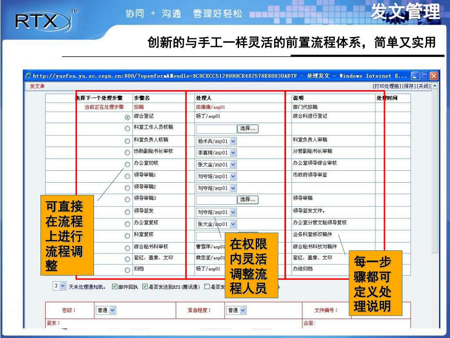Click handler input field for 领导审稿3
The width and height of the screenshot is (450, 338).
(216, 200)
